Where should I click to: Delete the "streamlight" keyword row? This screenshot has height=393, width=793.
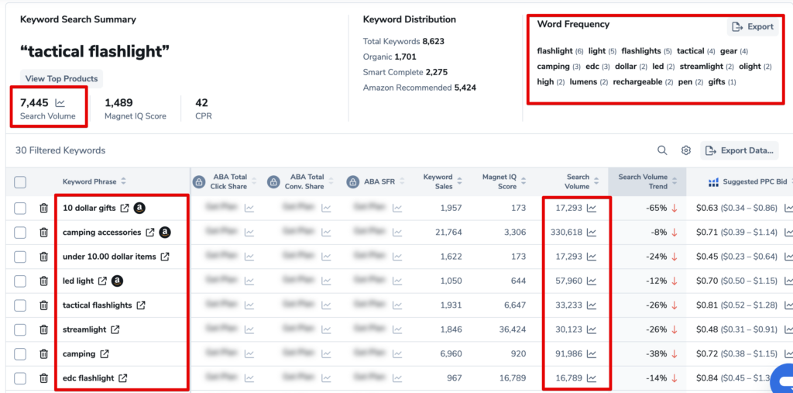(x=44, y=329)
